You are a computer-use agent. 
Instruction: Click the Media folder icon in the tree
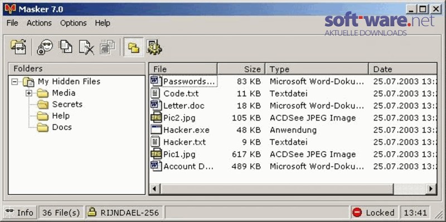pos(43,93)
